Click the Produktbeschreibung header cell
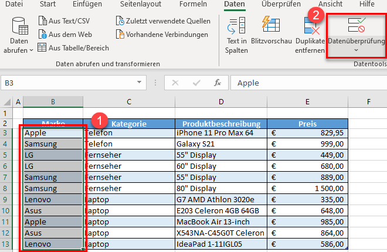The height and width of the screenshot is (252, 387). [221, 124]
